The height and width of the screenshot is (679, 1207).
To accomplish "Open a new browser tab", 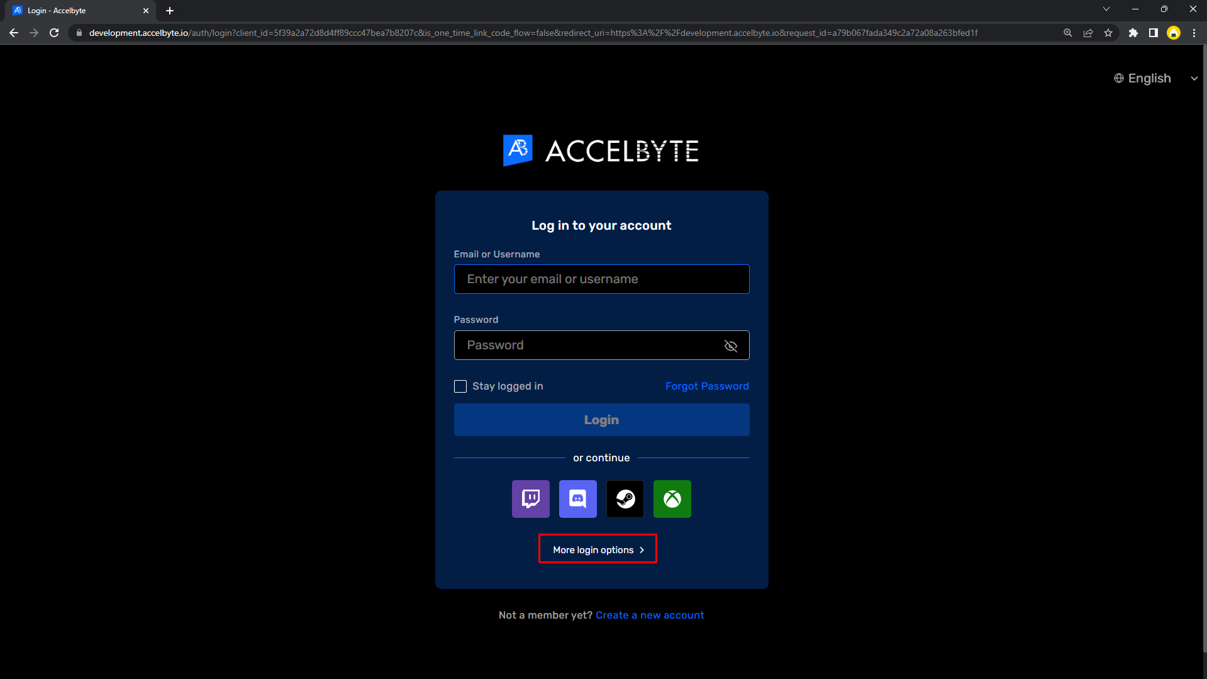I will click(170, 11).
